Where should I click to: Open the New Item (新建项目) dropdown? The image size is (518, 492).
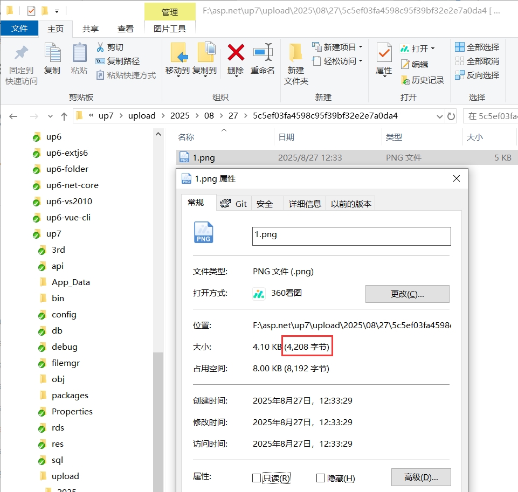tap(337, 47)
